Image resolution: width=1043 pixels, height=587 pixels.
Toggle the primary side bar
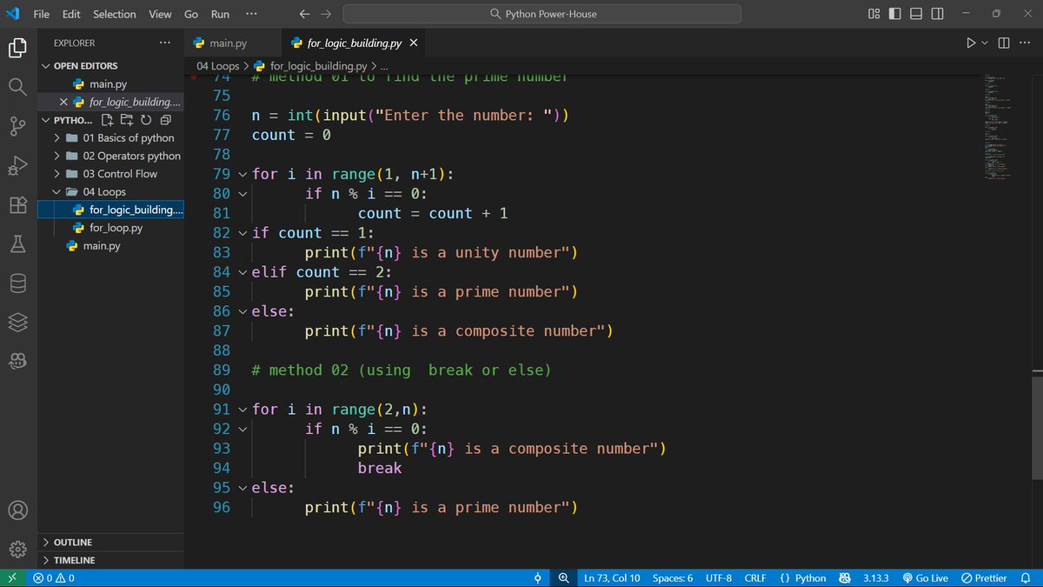[895, 14]
